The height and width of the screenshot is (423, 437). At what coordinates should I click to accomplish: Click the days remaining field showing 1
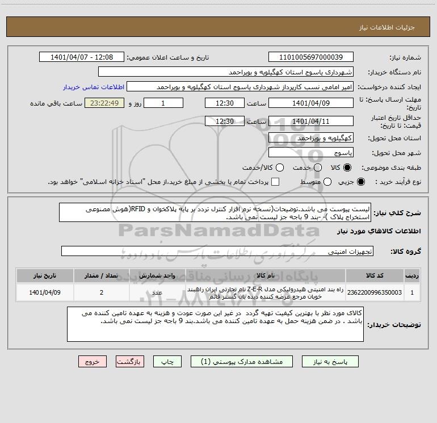click(163, 103)
